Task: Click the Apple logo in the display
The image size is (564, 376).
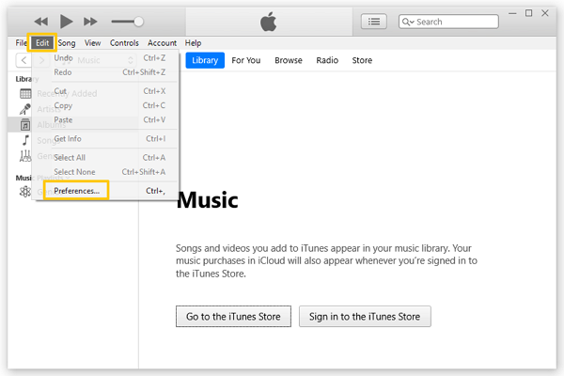Action: click(268, 22)
